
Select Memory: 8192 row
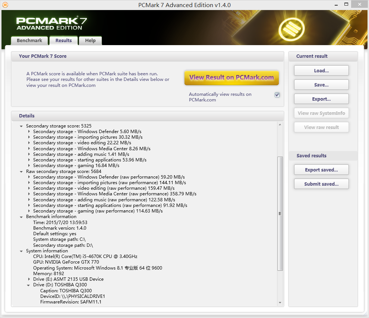pos(48,274)
